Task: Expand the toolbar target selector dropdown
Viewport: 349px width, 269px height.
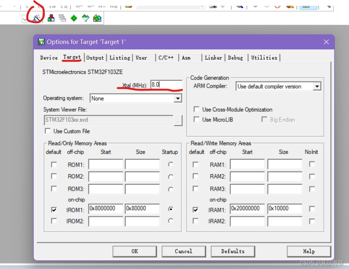Action: [x=25, y=19]
